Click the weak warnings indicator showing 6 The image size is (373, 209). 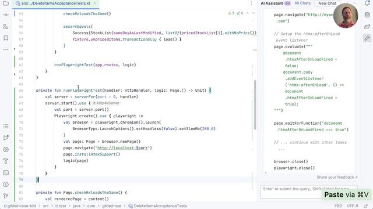tap(240, 13)
